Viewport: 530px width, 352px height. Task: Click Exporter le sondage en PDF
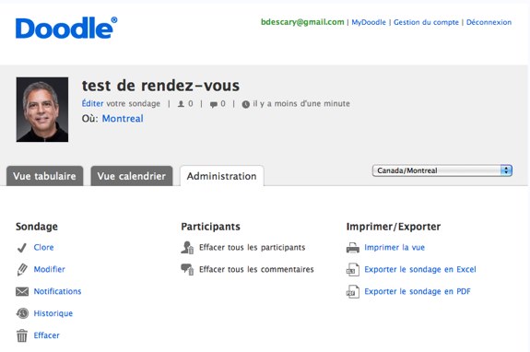pos(418,291)
